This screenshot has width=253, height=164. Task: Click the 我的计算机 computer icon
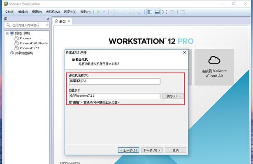click(12, 33)
